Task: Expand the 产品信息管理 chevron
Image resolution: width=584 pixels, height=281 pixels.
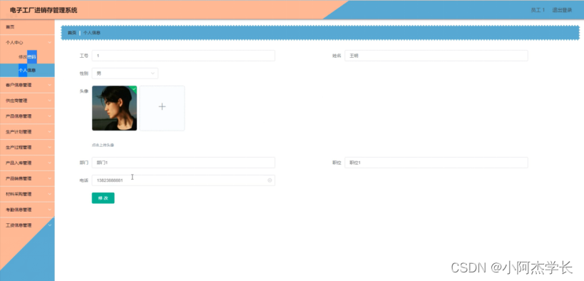Action: (49, 116)
